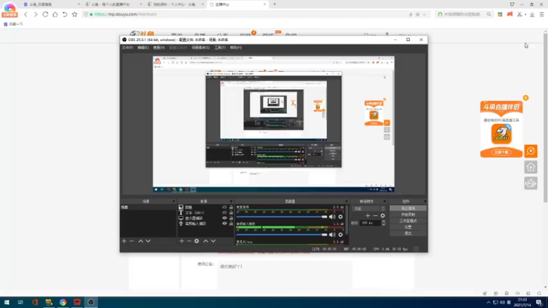
Task: Open OBS 设置 button in controls
Action: coord(408,227)
